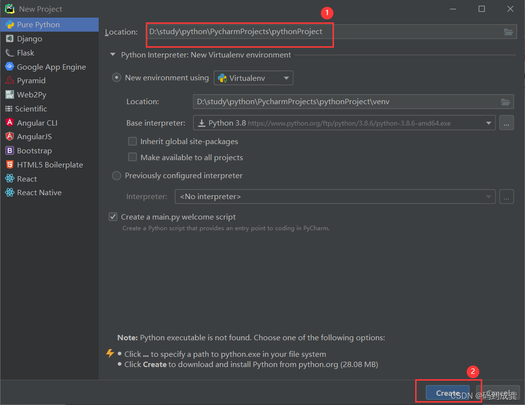Switch to Angular CLI project type
The width and height of the screenshot is (525, 405).
11,123
